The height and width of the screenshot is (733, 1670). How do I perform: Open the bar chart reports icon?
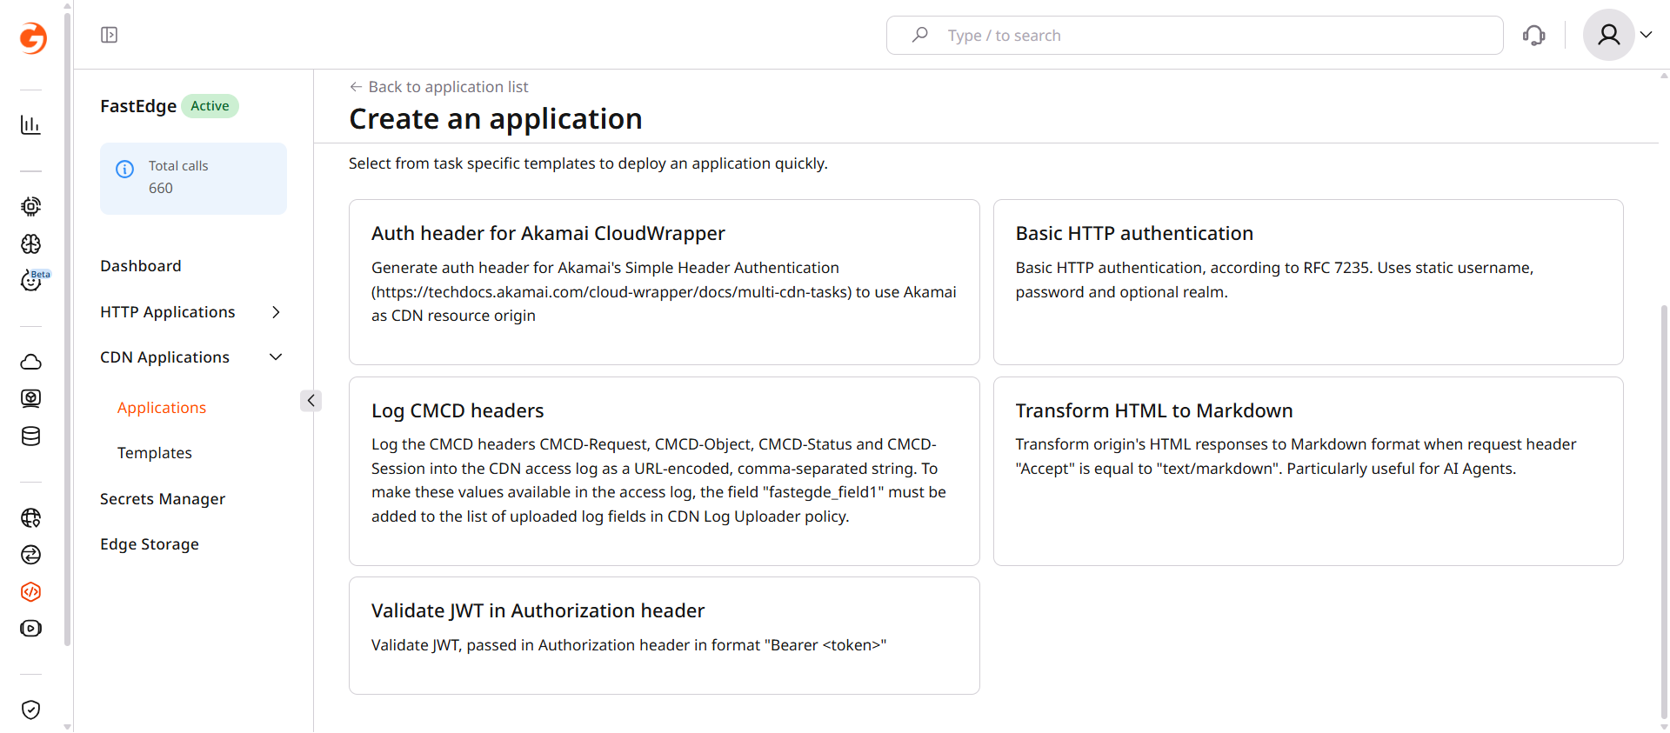click(x=30, y=125)
